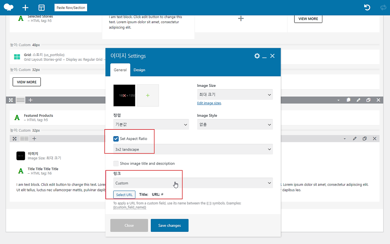Image resolution: width=390 pixels, height=244 pixels.
Task: Click the 이미지 element thumbnail
Action: click(x=21, y=156)
